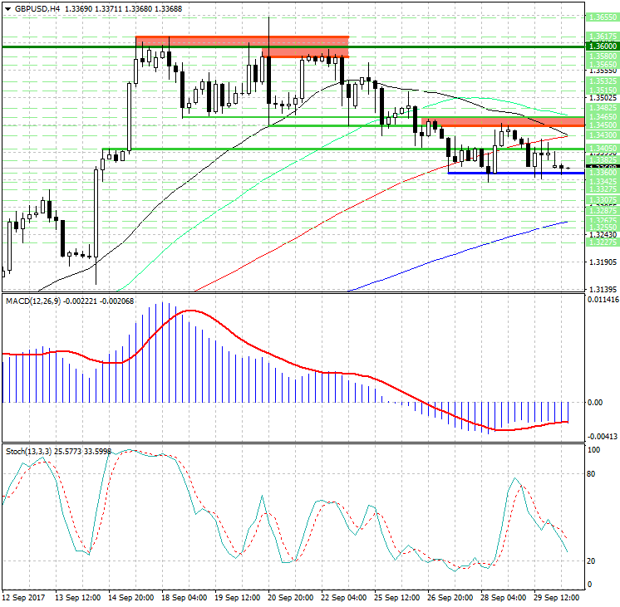Select the 1.34500 price level label
The image size is (620, 607).
603,125
